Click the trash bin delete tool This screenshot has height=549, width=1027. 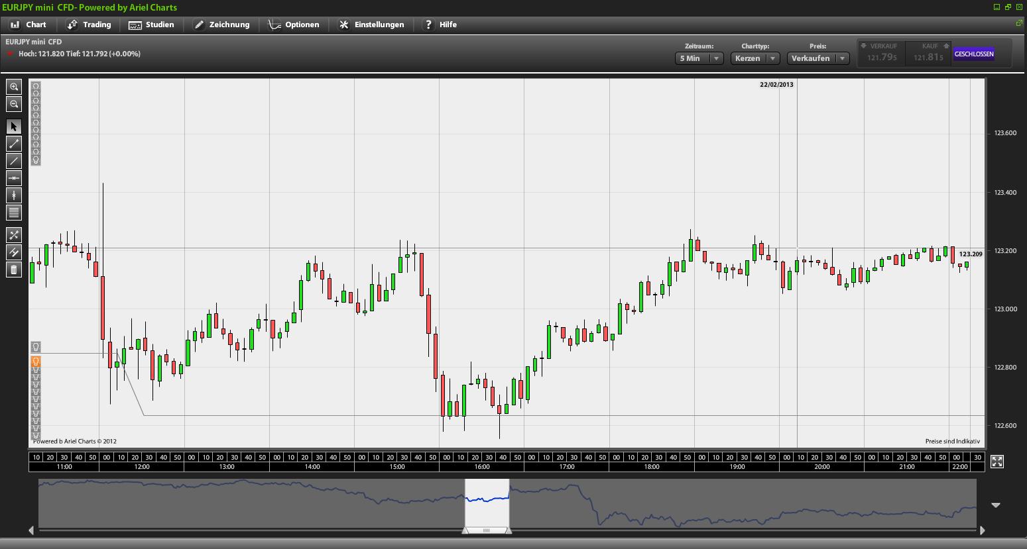[x=14, y=270]
